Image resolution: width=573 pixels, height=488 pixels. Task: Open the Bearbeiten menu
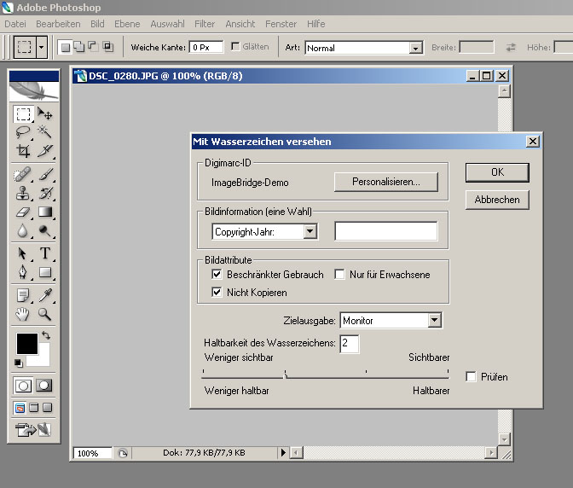(x=58, y=24)
